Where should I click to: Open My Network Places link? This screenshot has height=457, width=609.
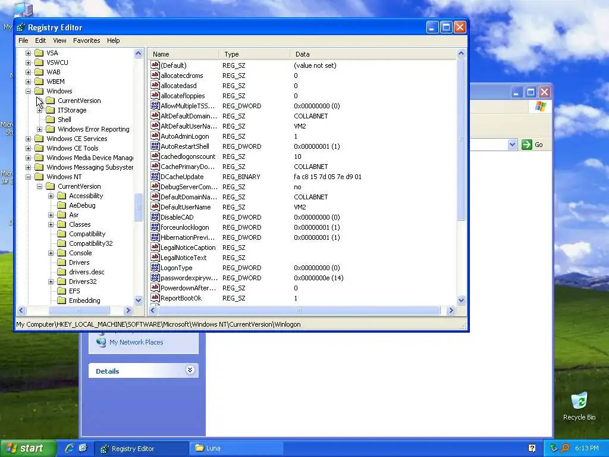coord(136,342)
